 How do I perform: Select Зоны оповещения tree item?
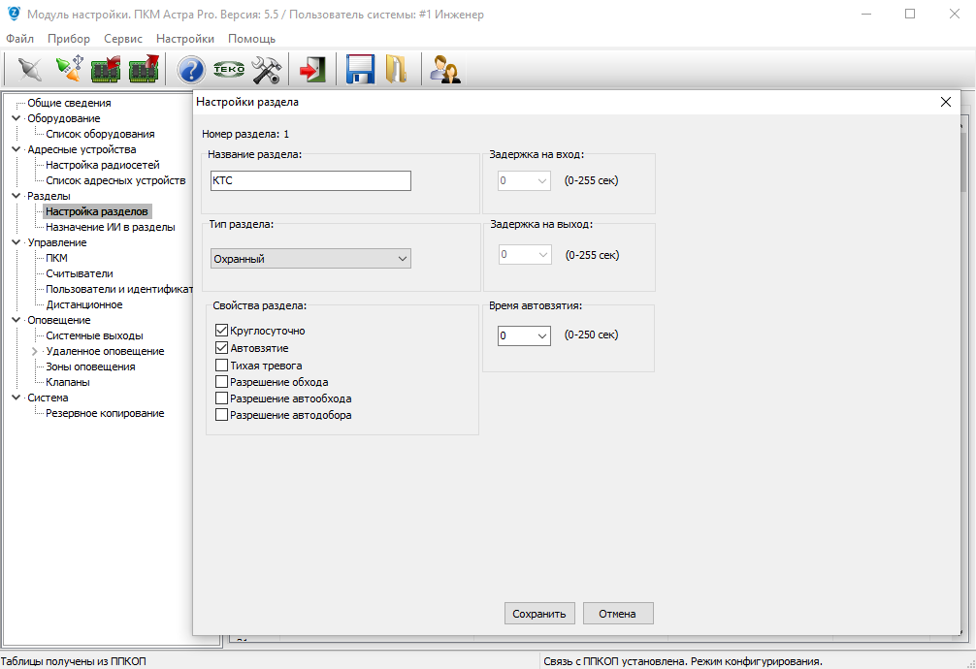point(90,366)
